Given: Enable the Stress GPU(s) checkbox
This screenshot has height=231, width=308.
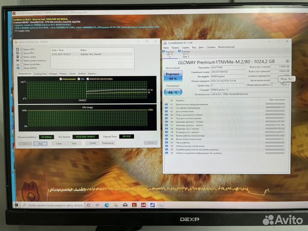Looking at the screenshot, I should pyautogui.click(x=22, y=68).
